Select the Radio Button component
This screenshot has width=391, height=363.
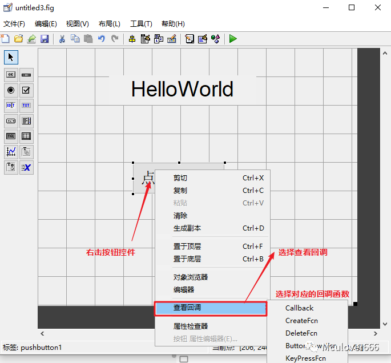point(11,90)
